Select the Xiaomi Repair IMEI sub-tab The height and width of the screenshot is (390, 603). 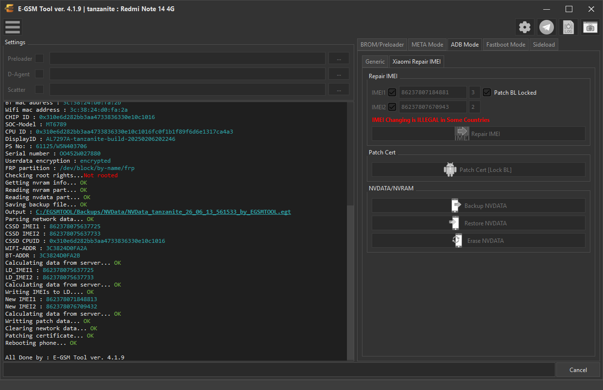[416, 61]
